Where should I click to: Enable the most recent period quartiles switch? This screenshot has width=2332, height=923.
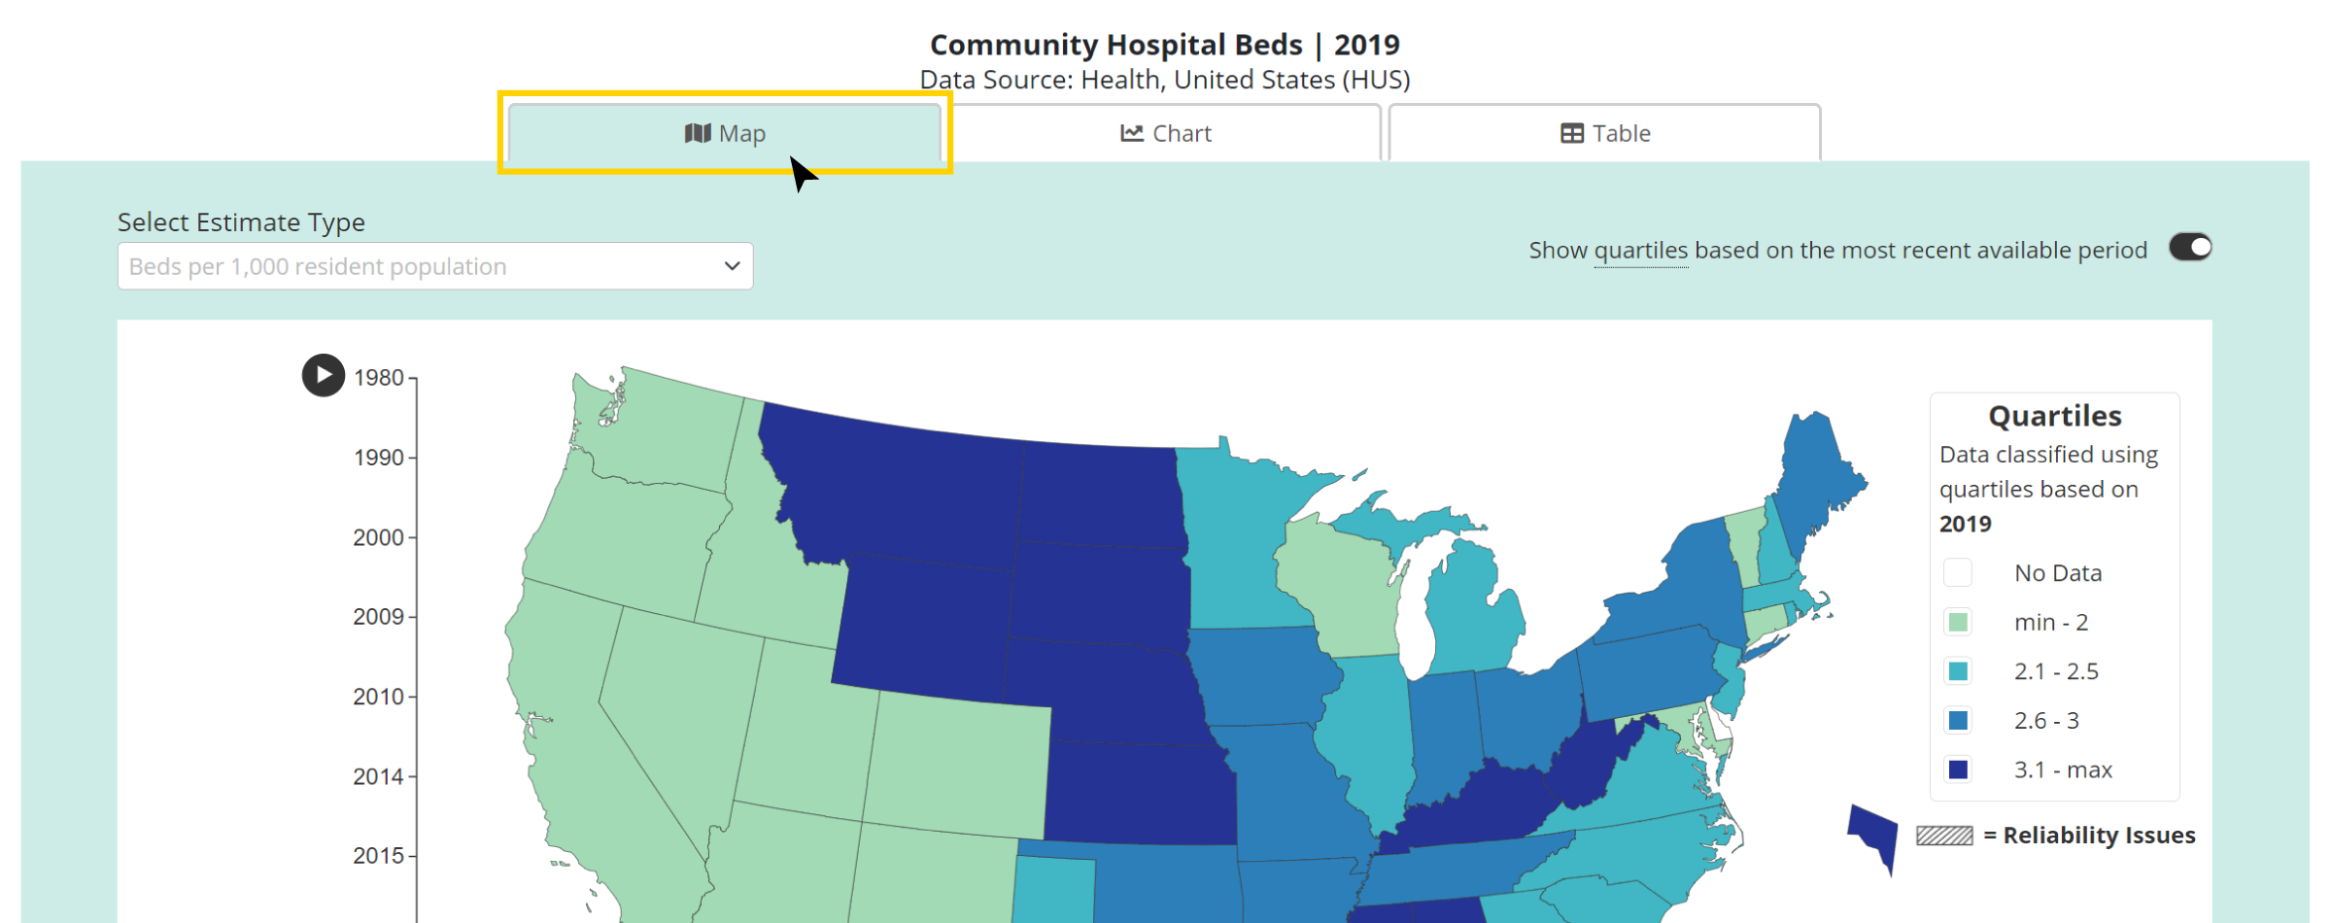pyautogui.click(x=2191, y=248)
